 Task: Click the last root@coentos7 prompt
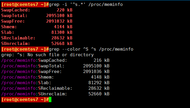(25, 99)
